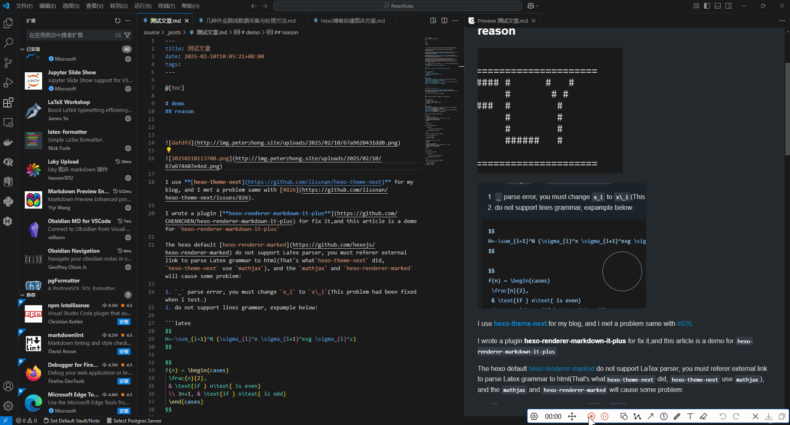Open the R extension view icon
This screenshot has width=790, height=425.
[x=8, y=162]
